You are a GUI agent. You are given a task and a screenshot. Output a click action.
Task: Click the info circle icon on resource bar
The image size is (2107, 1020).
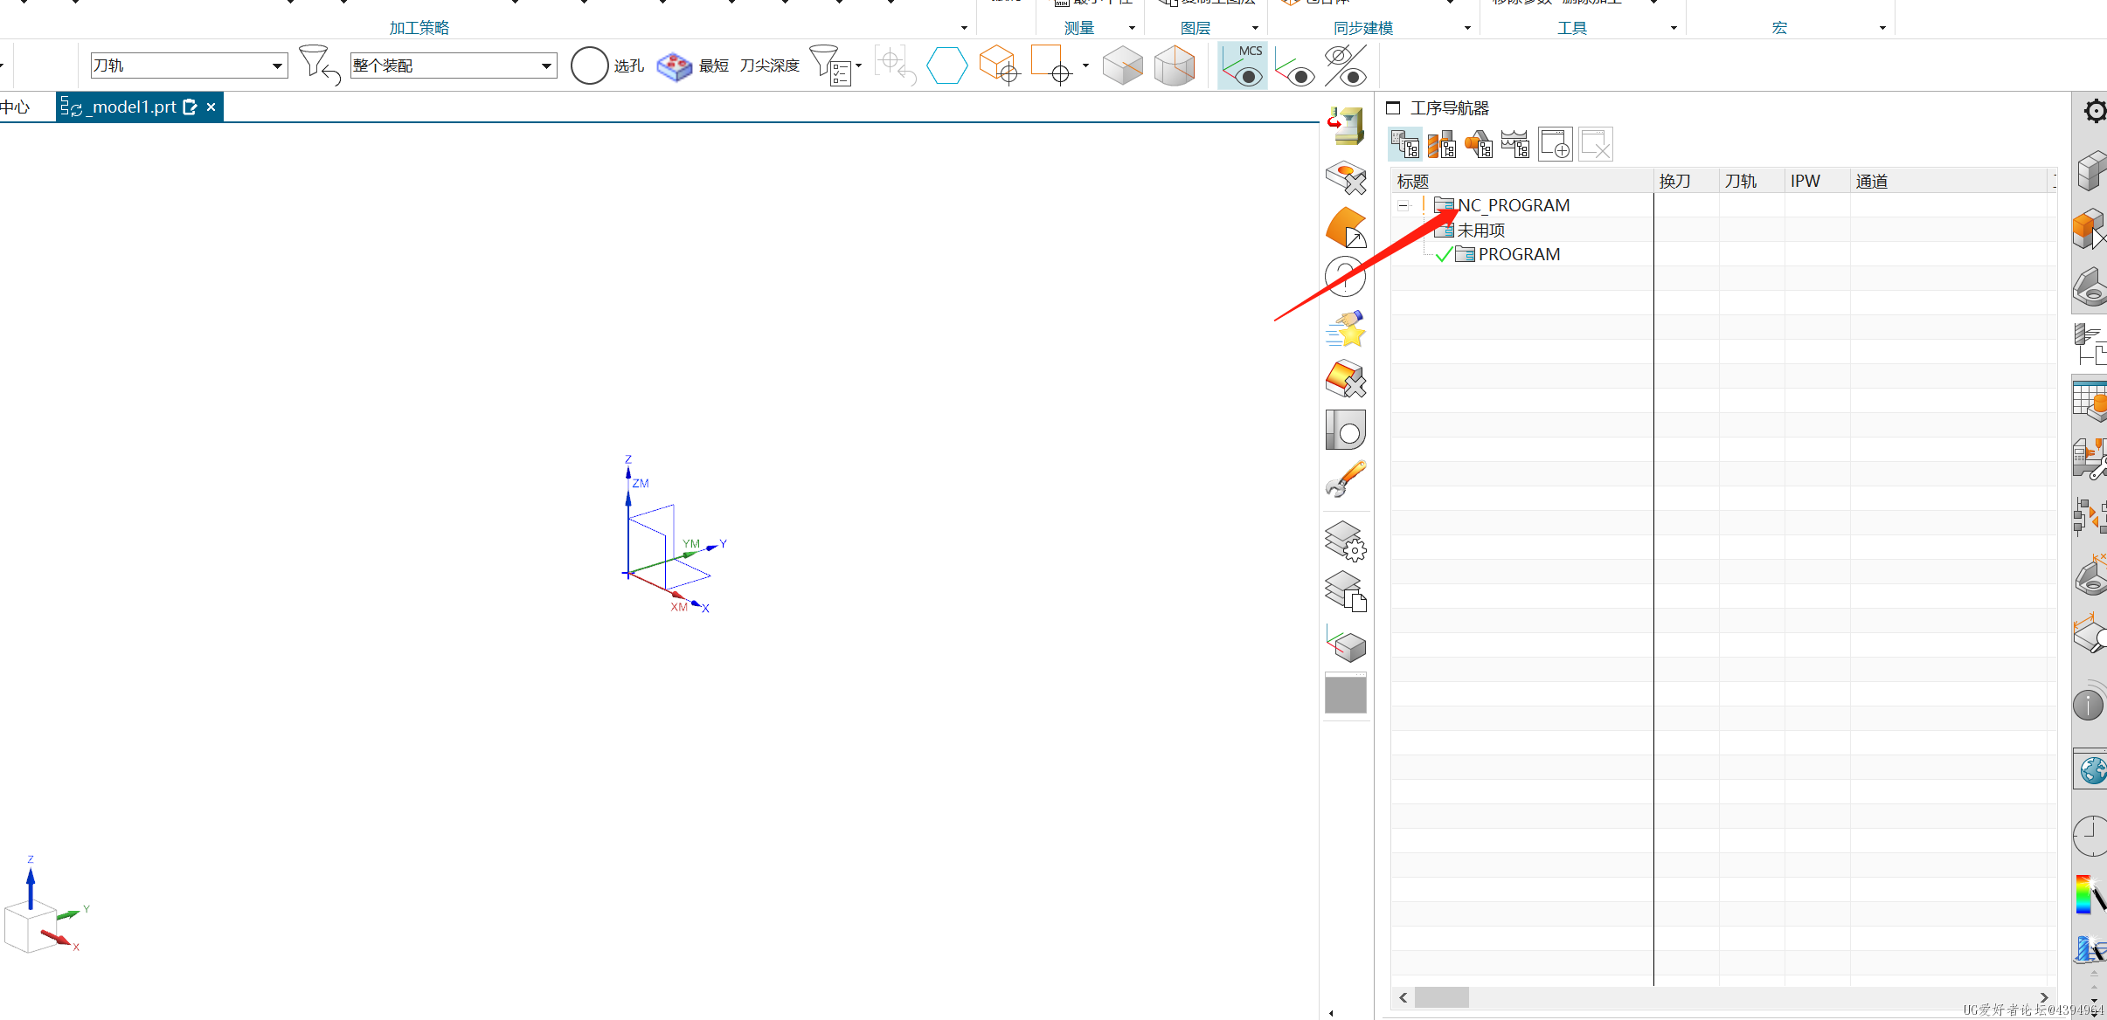pos(2089,704)
